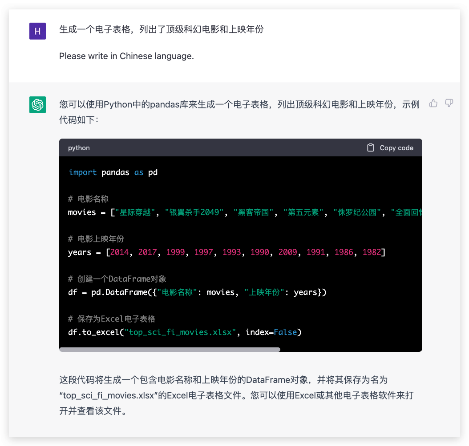Click the year 2017 in years list

coord(147,252)
